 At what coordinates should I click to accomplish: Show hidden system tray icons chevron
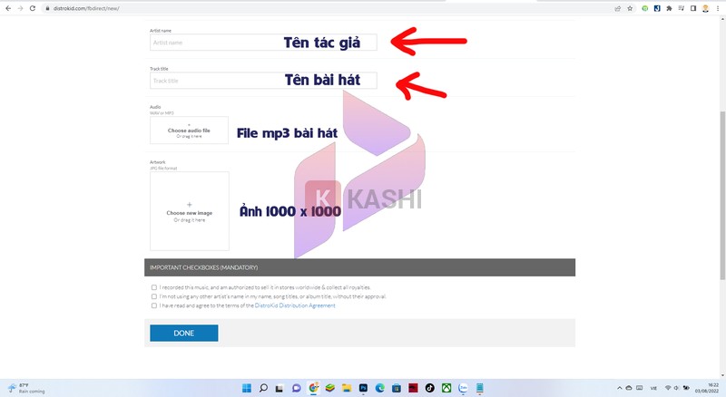(x=619, y=388)
